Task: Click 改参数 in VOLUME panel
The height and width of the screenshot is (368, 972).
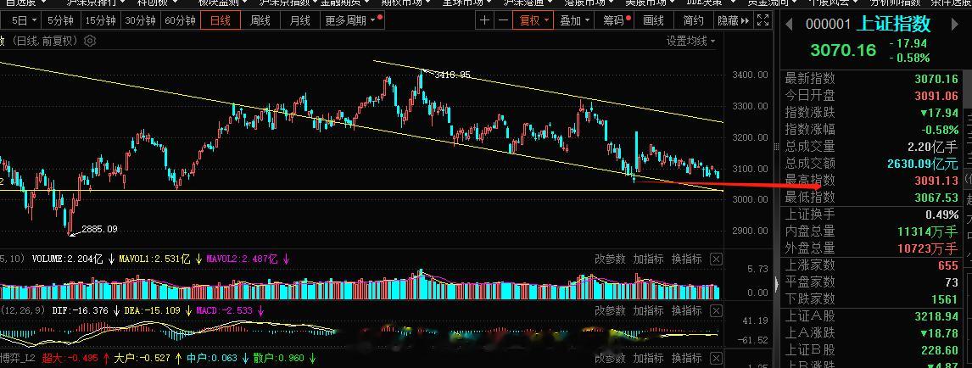Action: [610, 259]
